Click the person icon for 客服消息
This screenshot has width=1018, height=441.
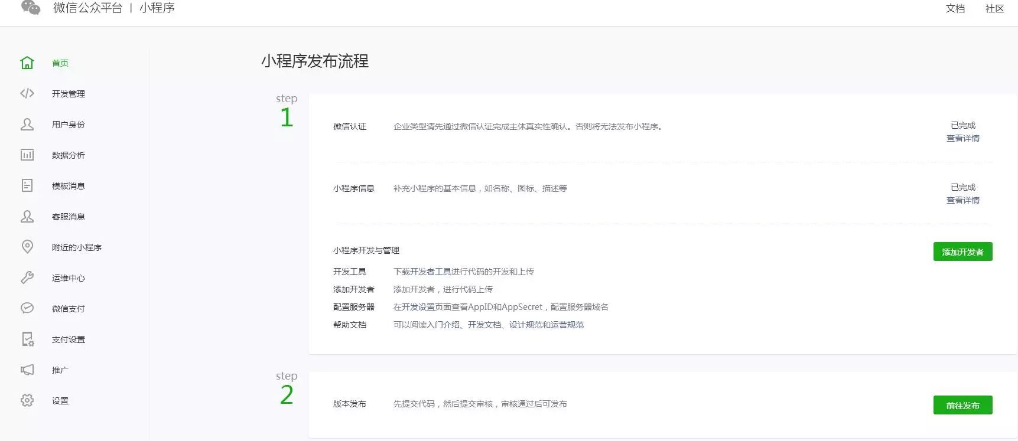pos(27,216)
